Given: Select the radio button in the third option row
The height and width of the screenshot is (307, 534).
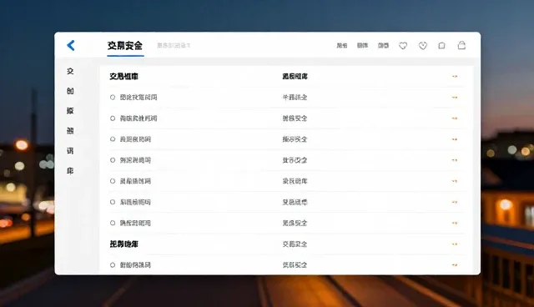Looking at the screenshot, I should coord(113,139).
